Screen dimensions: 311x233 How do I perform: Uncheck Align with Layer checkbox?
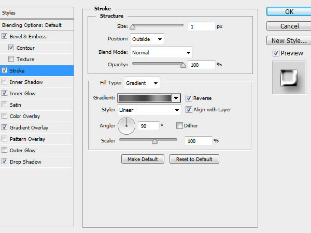coord(189,110)
